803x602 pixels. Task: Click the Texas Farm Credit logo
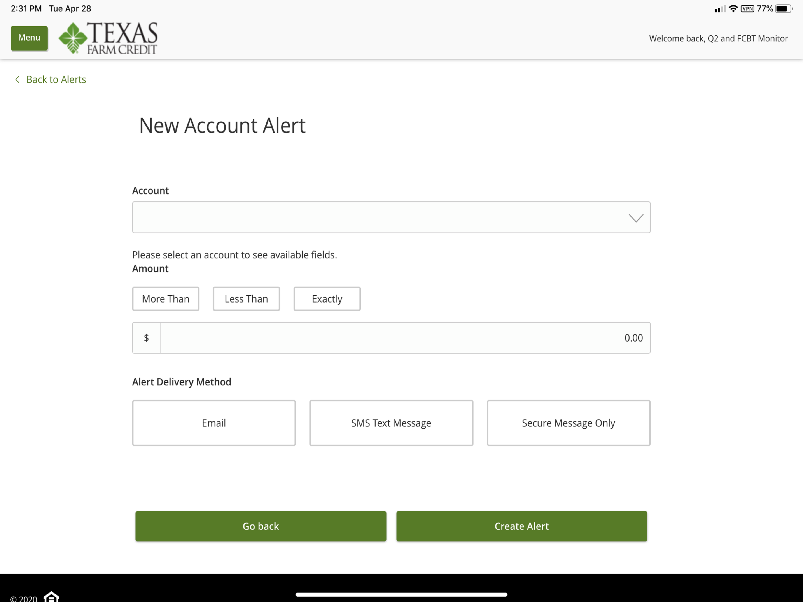108,38
